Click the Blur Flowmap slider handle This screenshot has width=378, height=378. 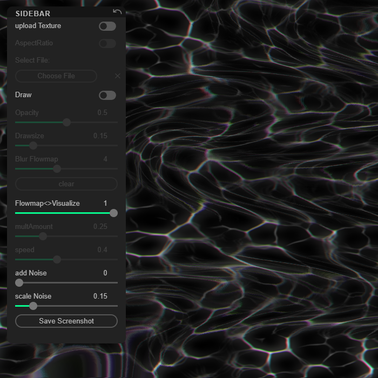tap(57, 168)
